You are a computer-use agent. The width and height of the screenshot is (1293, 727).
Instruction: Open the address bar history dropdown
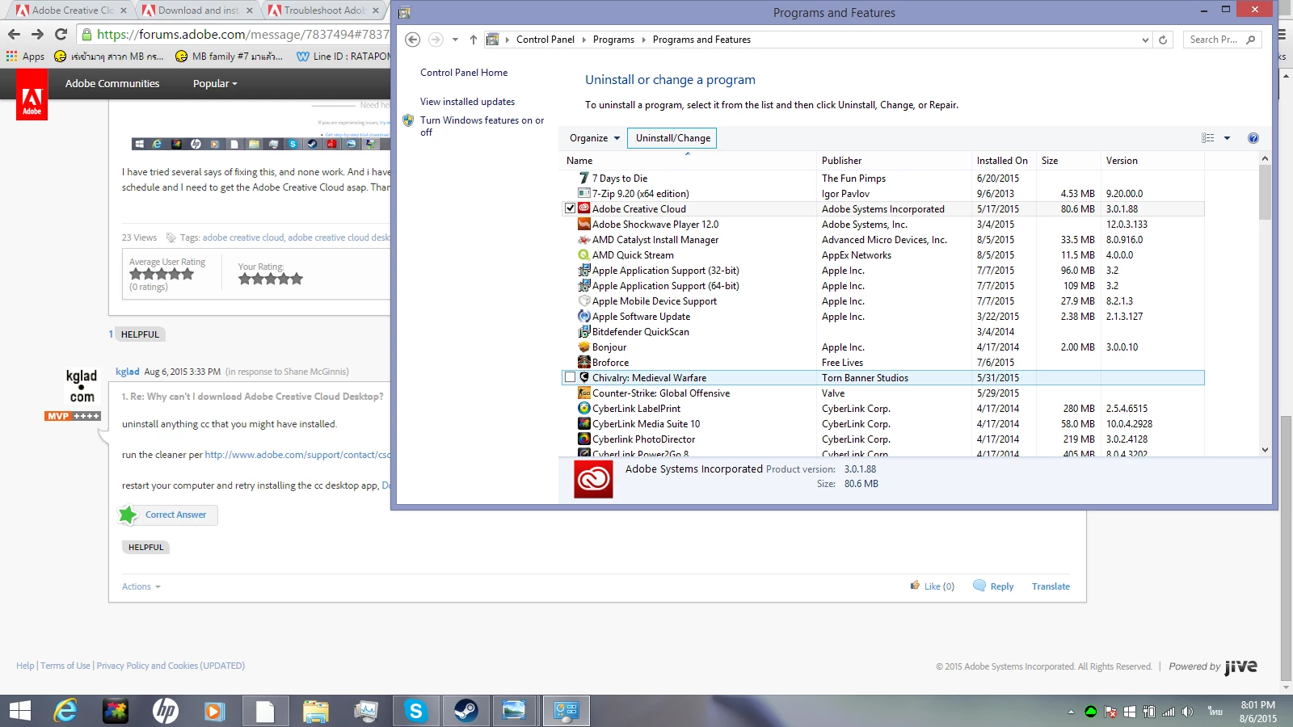coord(1145,40)
